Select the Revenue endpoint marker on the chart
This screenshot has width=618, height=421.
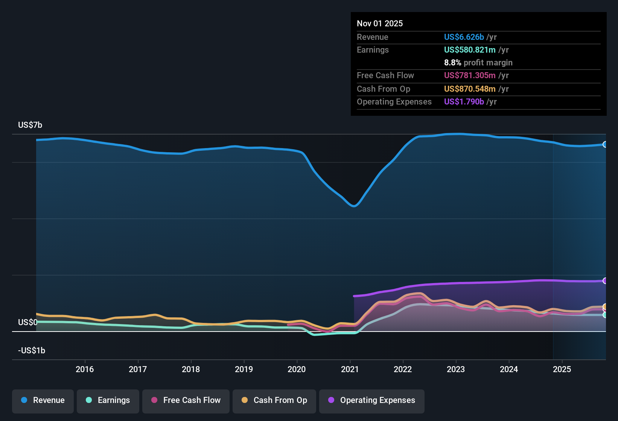point(605,144)
